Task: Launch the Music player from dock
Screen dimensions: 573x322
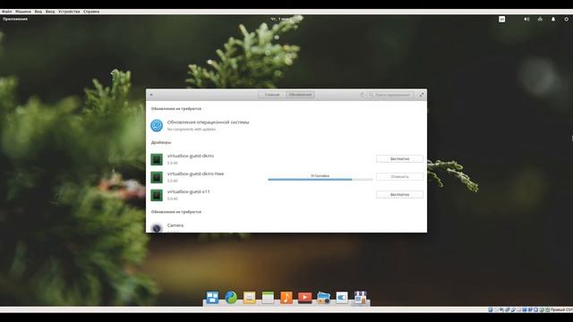Action: click(286, 297)
